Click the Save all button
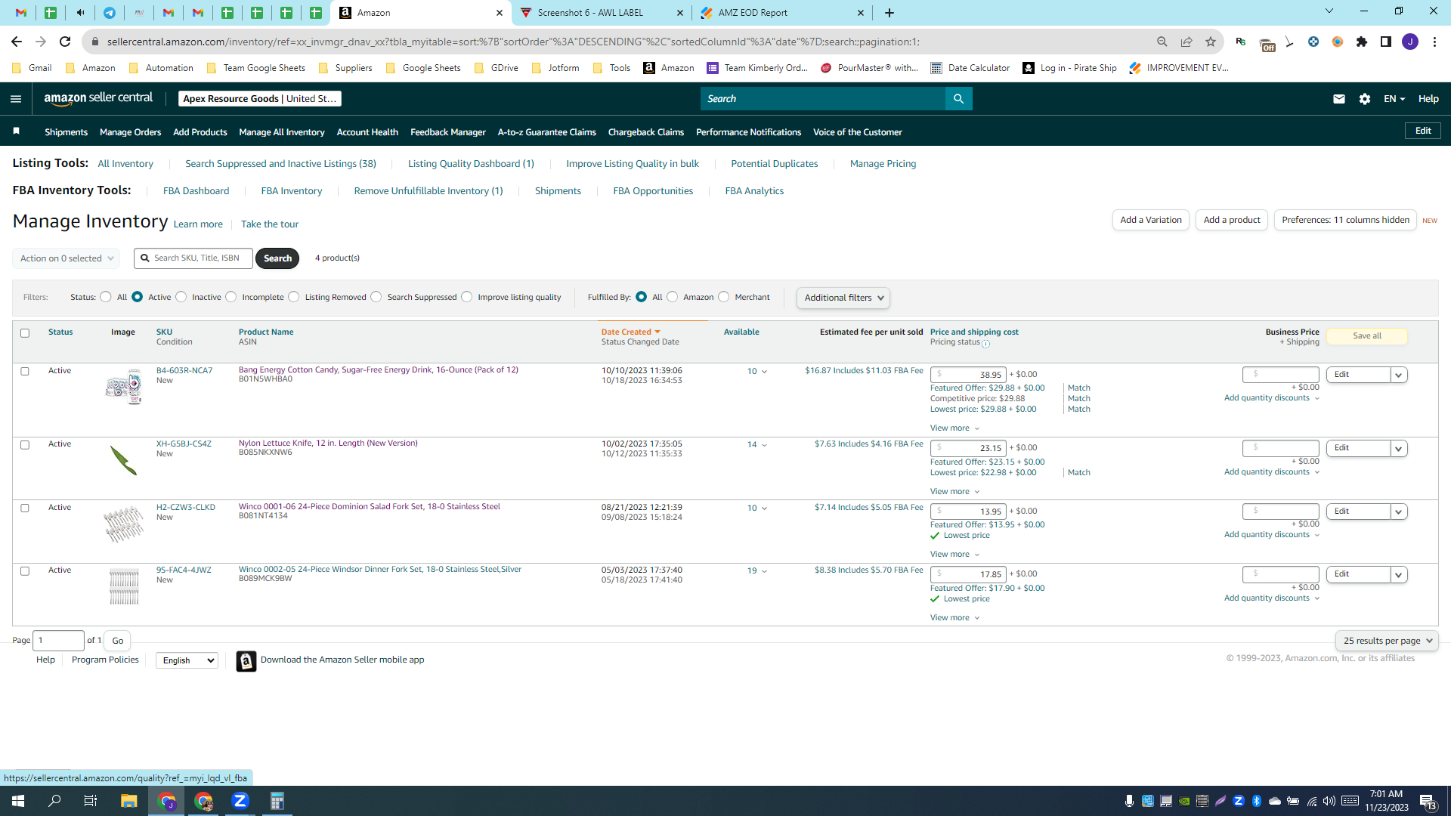Viewport: 1451px width, 816px height. [x=1367, y=336]
